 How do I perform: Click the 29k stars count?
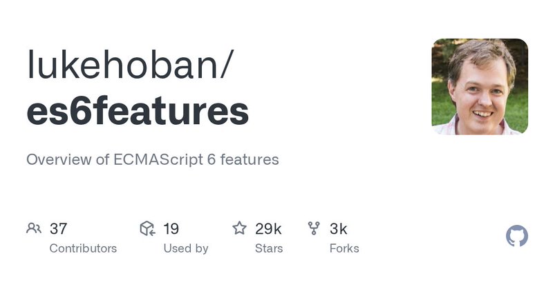[268, 229]
